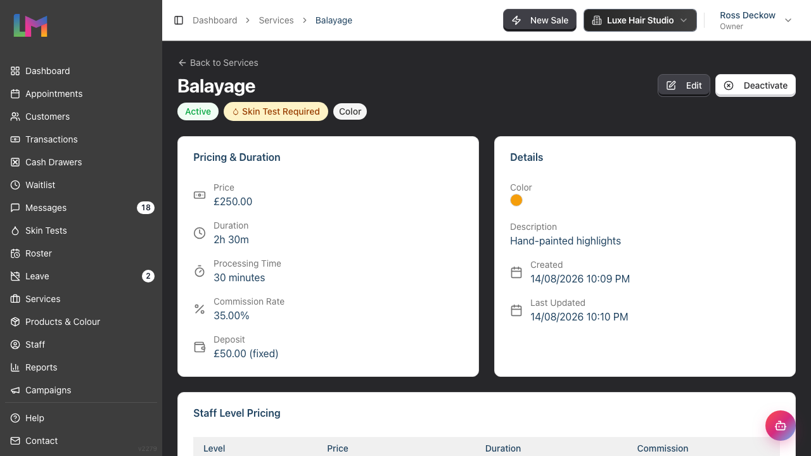Click the Staff person icon

point(15,345)
